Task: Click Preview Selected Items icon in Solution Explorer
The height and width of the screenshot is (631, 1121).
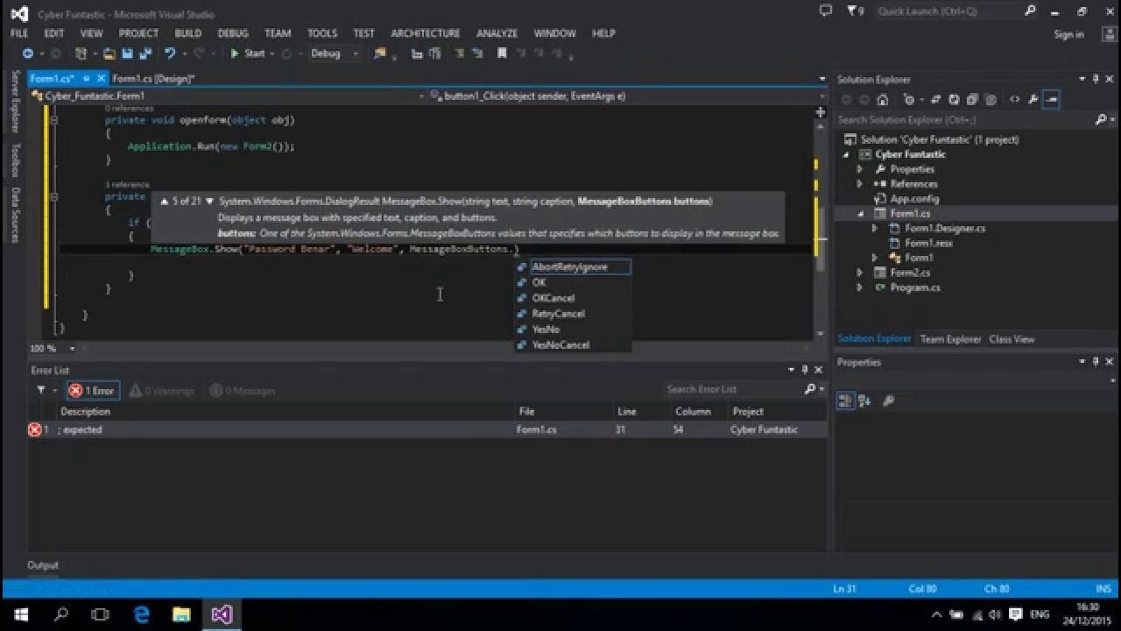Action: [x=1052, y=100]
